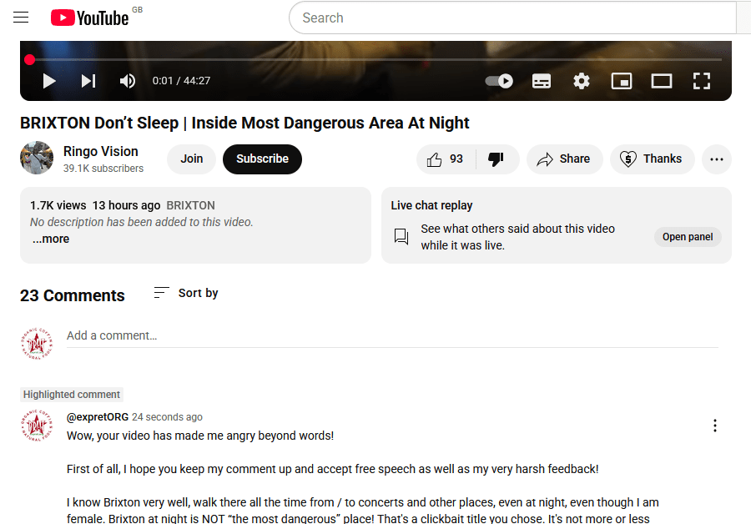Open the hamburger guide menu
The image size is (751, 524).
(x=21, y=18)
